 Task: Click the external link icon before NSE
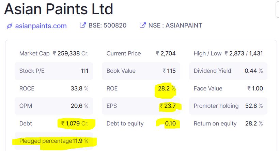142,26
